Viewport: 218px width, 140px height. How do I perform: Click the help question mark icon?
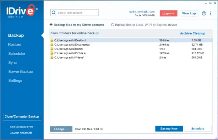(204, 13)
